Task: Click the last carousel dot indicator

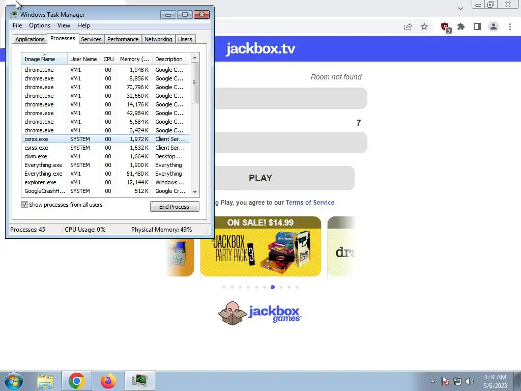Action: click(x=297, y=287)
